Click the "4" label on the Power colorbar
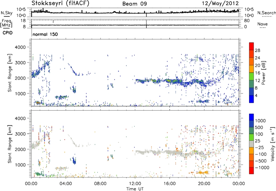The height and width of the screenshot is (191, 276). point(256,95)
